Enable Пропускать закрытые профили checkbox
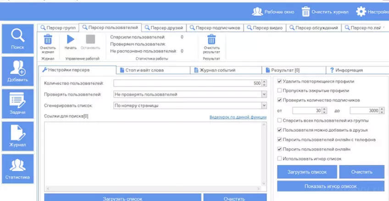389x201 pixels. [x=280, y=91]
